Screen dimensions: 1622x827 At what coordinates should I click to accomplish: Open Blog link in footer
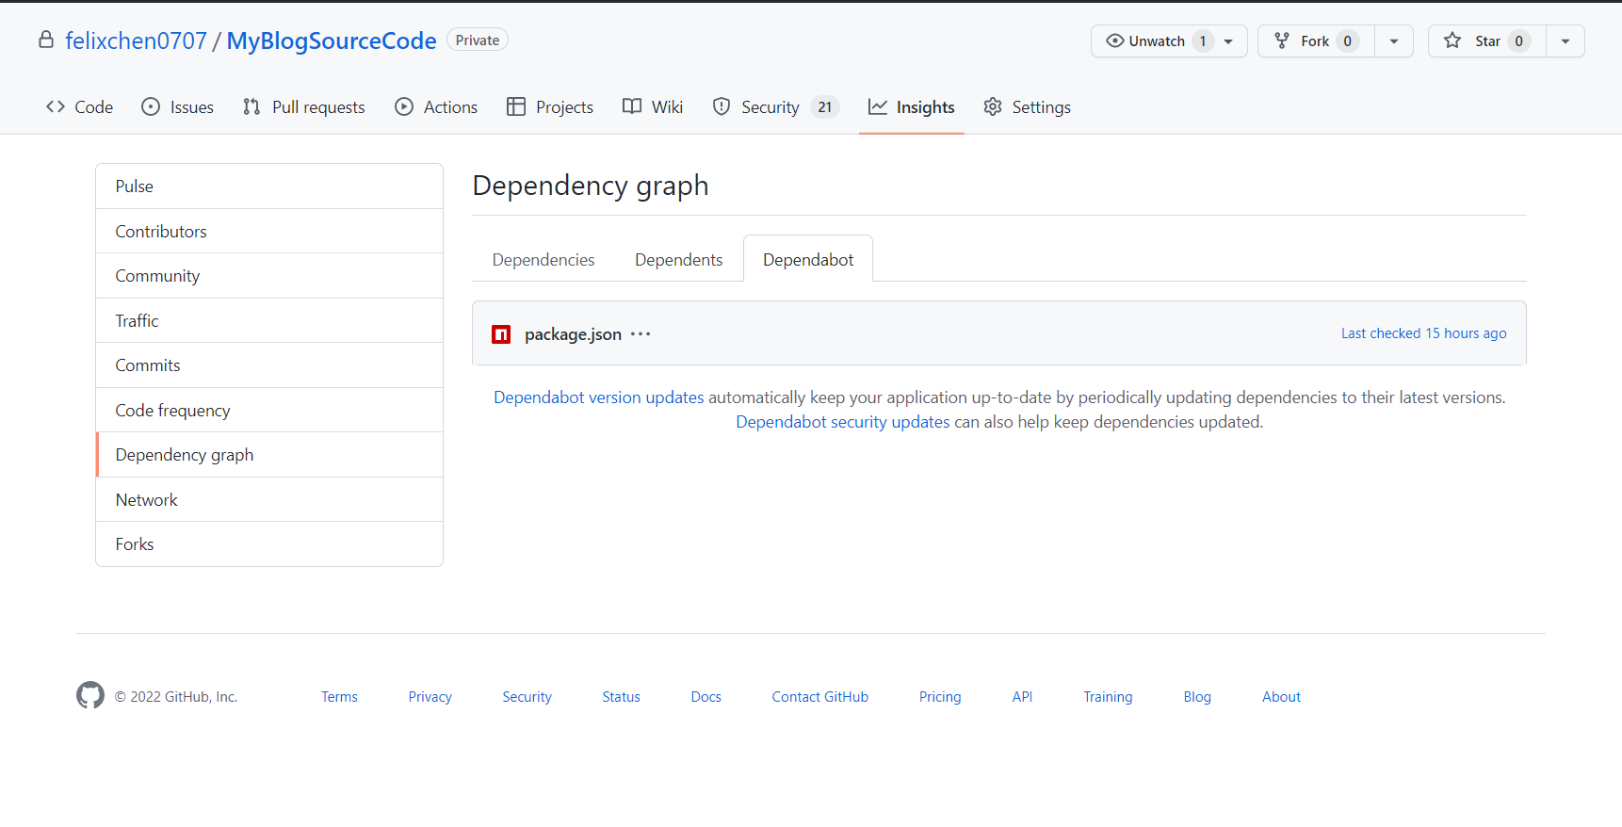(x=1197, y=697)
